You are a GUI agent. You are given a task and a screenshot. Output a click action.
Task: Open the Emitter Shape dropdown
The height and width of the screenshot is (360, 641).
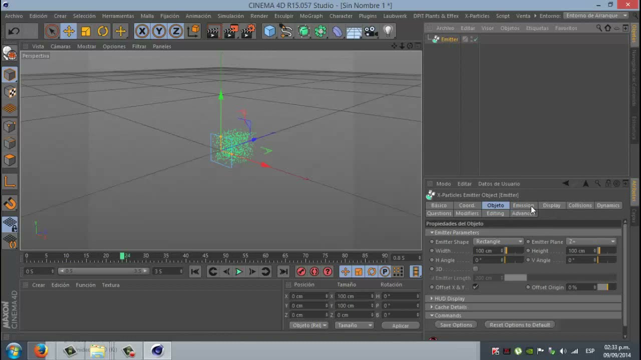tap(498, 241)
